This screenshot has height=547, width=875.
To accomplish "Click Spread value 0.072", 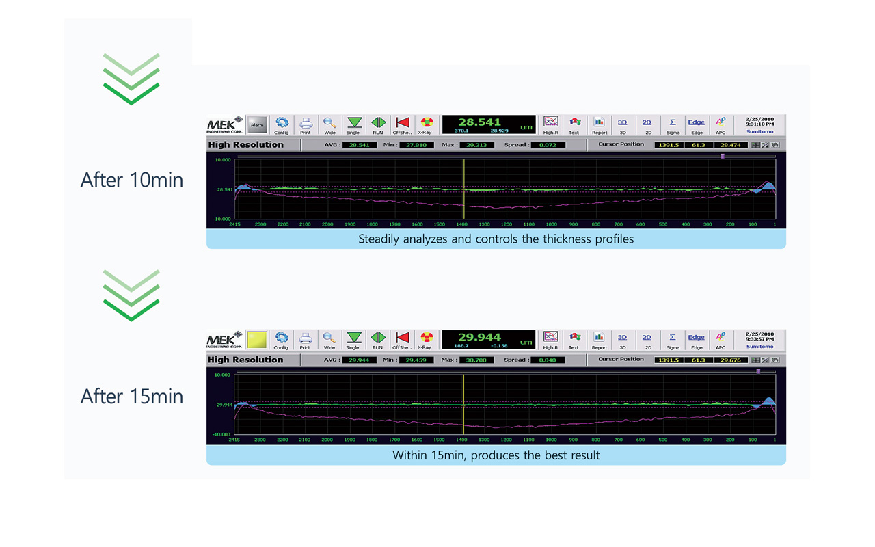I will point(548,145).
